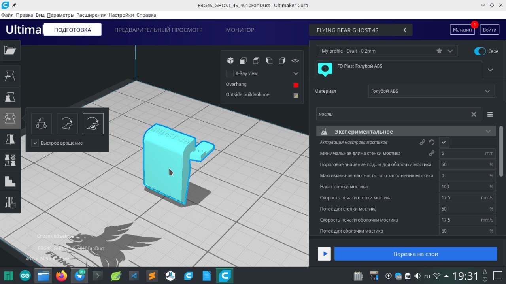Switch to МОНИТОР stage

pyautogui.click(x=240, y=30)
